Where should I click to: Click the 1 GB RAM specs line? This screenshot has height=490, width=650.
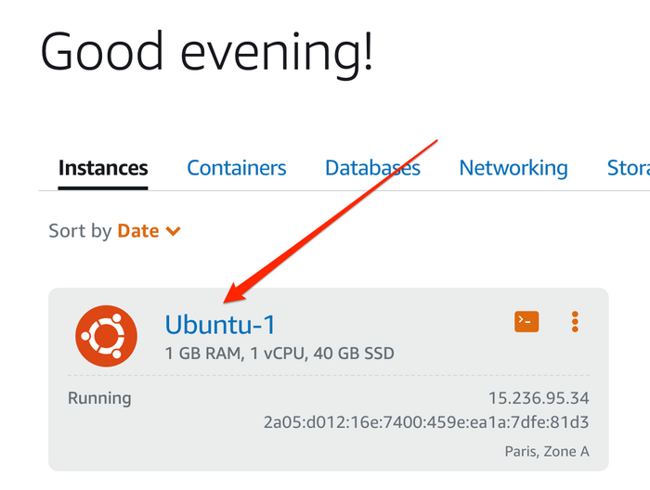coord(279,353)
